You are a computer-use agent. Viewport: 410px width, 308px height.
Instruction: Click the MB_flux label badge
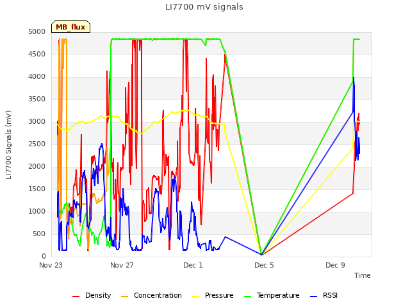click(70, 26)
